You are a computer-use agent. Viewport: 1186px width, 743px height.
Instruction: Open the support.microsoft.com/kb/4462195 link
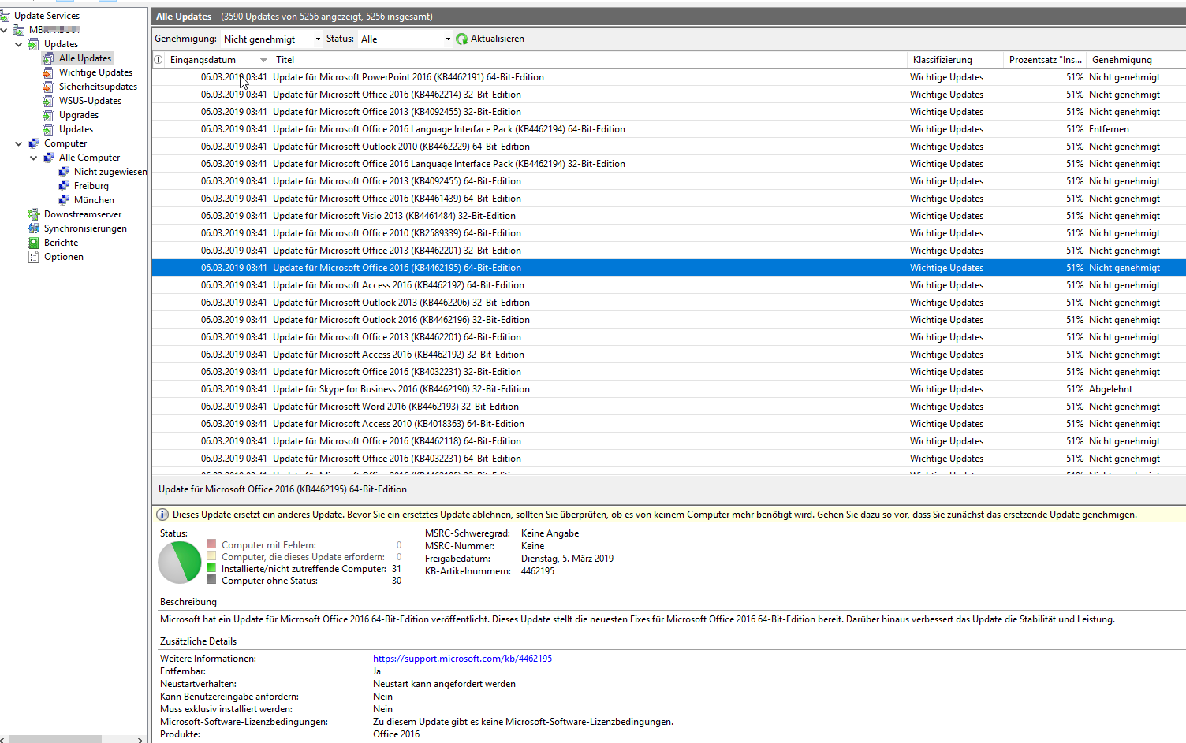[462, 659]
